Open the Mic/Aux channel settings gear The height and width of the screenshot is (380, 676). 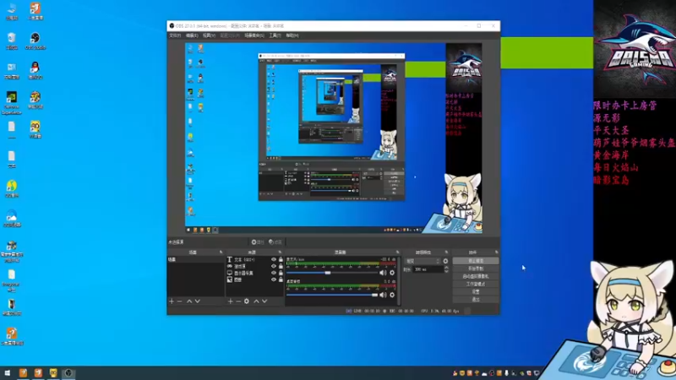click(392, 273)
